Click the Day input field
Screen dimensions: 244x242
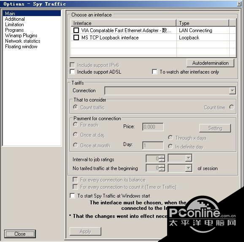click(x=153, y=146)
